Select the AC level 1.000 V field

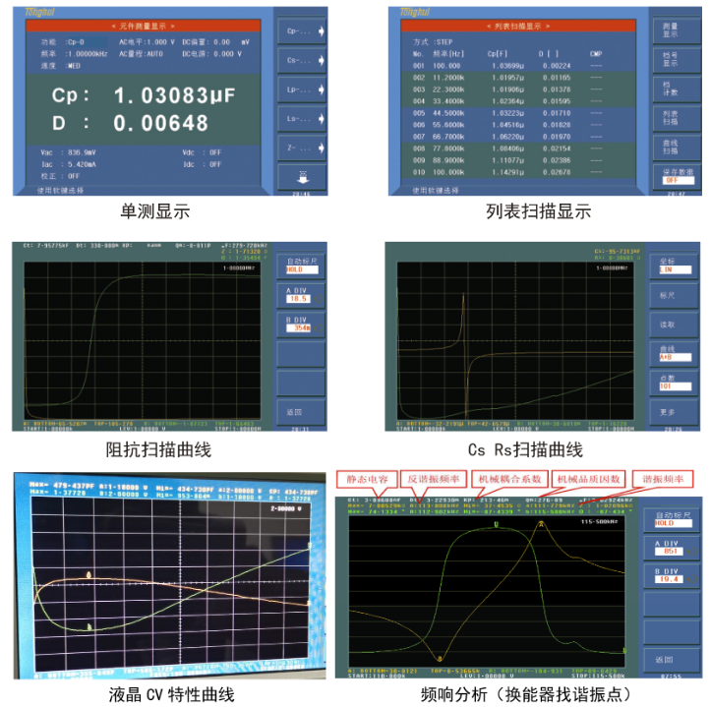(x=159, y=42)
